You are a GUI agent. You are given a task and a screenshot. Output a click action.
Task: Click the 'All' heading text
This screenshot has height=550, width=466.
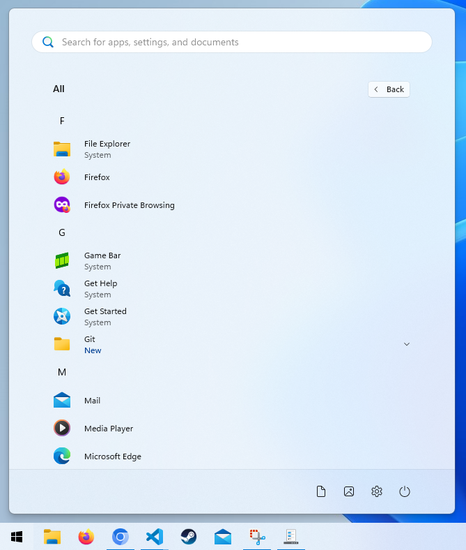point(59,89)
